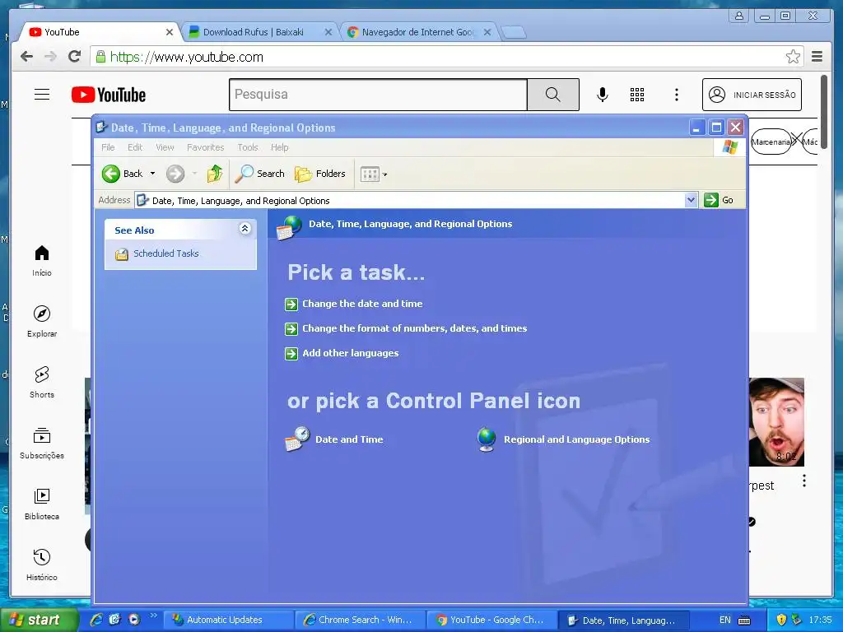This screenshot has height=632, width=843.
Task: Open Search in the Control Panel toolbar
Action: point(259,174)
